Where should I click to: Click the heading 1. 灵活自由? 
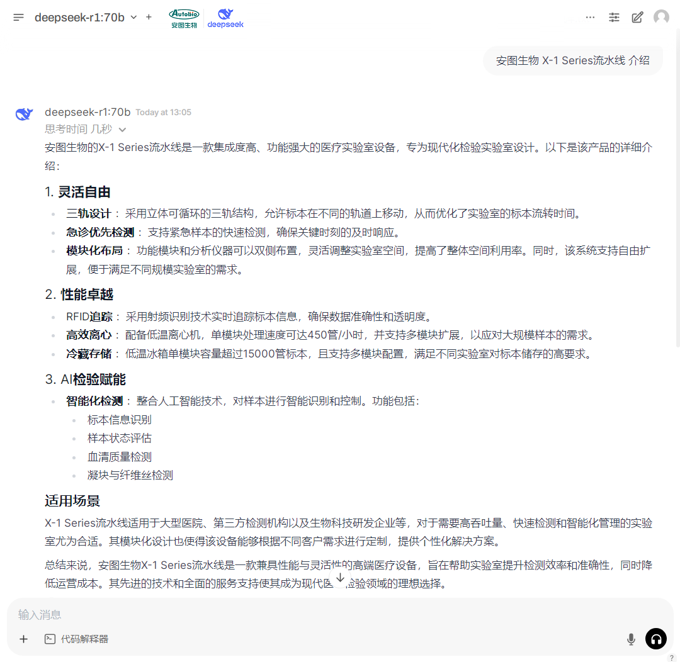click(77, 192)
